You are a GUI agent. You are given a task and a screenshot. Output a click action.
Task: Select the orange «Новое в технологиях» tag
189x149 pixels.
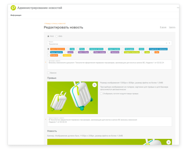pyautogui.click(x=57, y=49)
